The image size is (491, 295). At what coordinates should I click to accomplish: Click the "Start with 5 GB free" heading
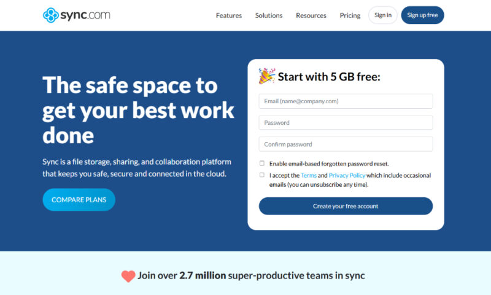point(329,77)
